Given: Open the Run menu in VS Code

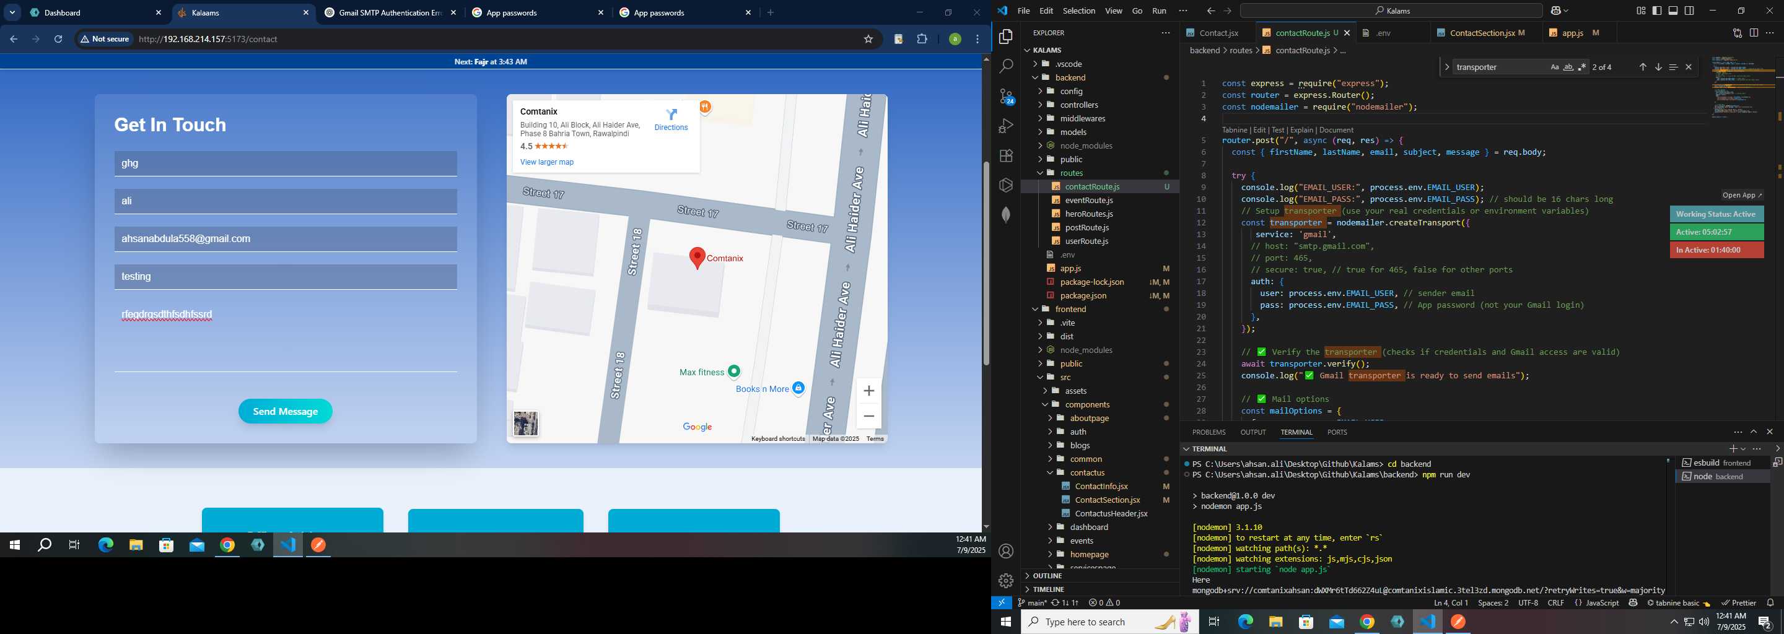Looking at the screenshot, I should [x=1160, y=11].
